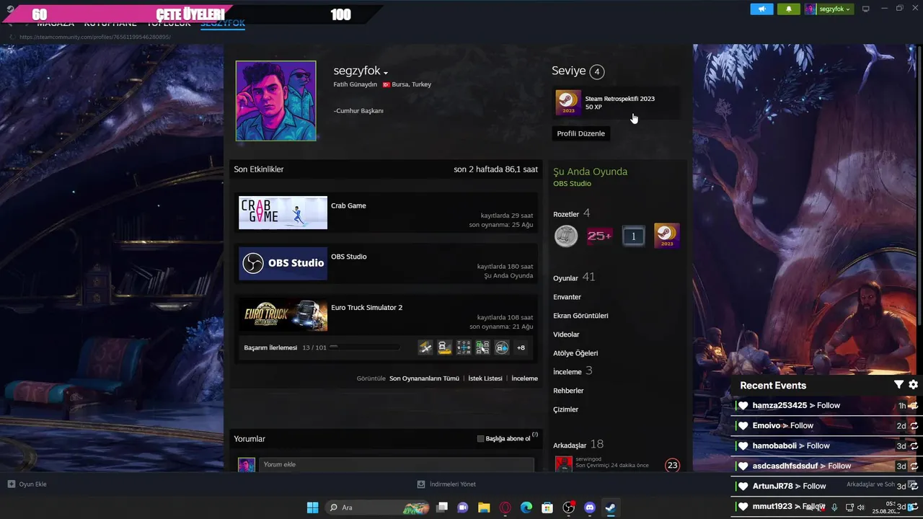
Task: Open the fourth Euro Truck achievement icon
Action: (482, 347)
